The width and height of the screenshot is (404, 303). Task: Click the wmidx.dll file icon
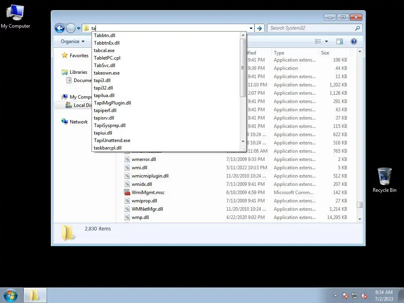pos(127,184)
